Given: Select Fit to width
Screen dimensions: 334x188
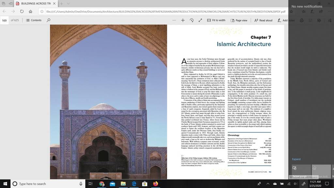Looking at the screenshot, I should point(216,20).
